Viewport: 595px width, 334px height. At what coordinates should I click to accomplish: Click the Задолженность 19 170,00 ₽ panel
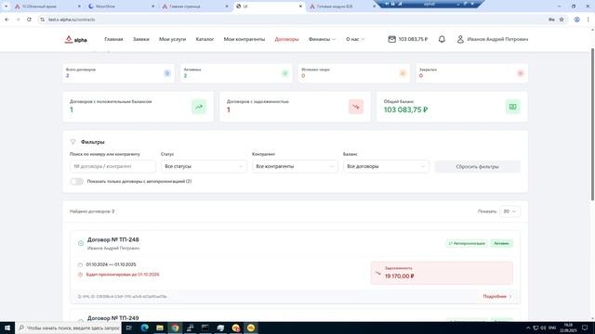(442, 273)
